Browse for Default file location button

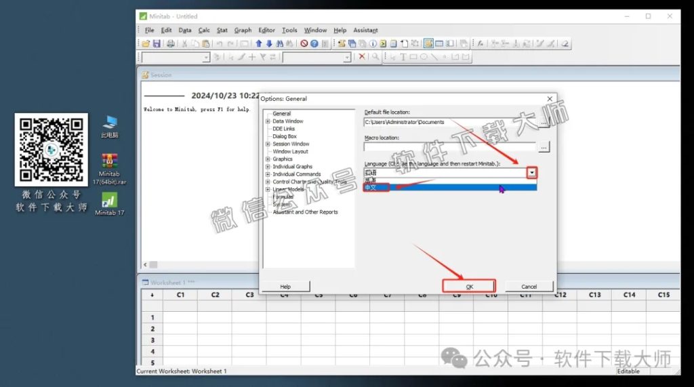coord(544,121)
